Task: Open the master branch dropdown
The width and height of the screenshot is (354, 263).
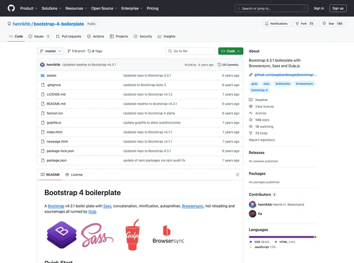Action: (x=50, y=51)
